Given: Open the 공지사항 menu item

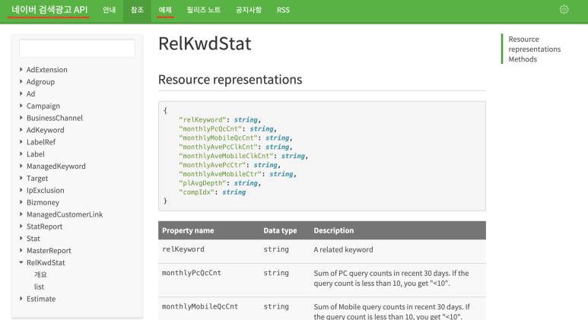Looking at the screenshot, I should click(247, 10).
